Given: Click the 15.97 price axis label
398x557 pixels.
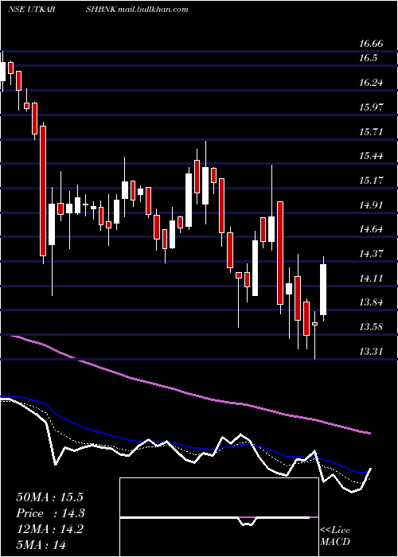Looking at the screenshot, I should coord(371,107).
